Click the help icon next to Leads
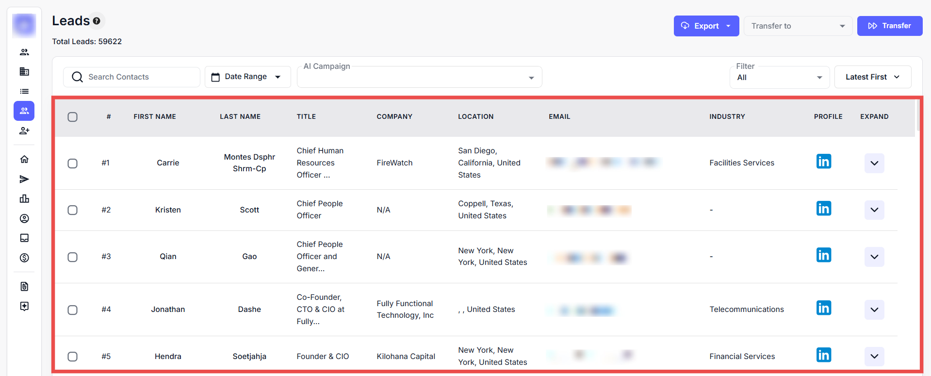Image resolution: width=931 pixels, height=376 pixels. coord(97,21)
